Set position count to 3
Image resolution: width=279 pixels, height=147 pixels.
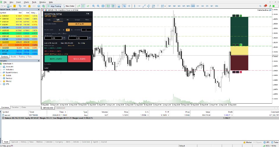coord(64,30)
